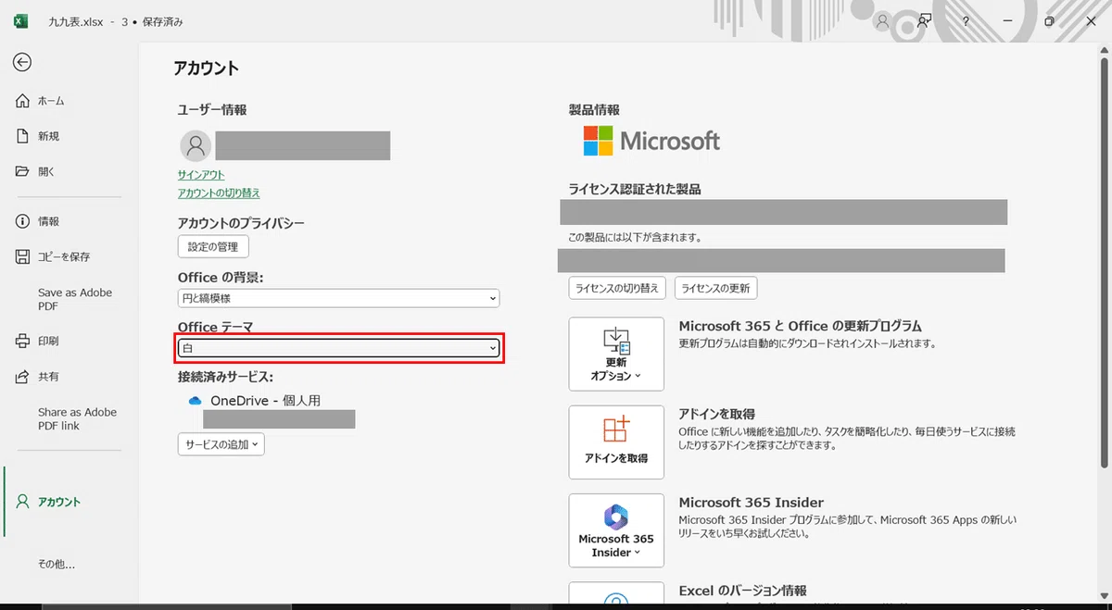Click the title bar account person icon
Image resolution: width=1112 pixels, height=610 pixels.
[x=883, y=20]
